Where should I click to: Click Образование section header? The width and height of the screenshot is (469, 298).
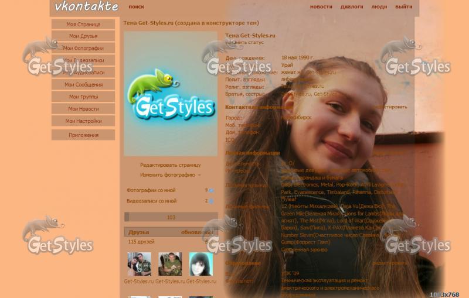click(243, 263)
